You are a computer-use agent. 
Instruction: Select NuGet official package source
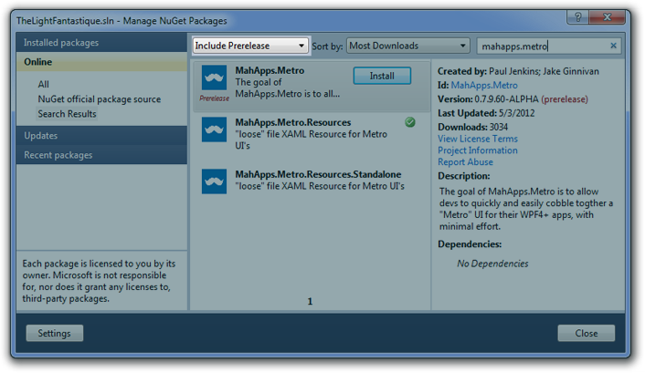[x=99, y=99]
